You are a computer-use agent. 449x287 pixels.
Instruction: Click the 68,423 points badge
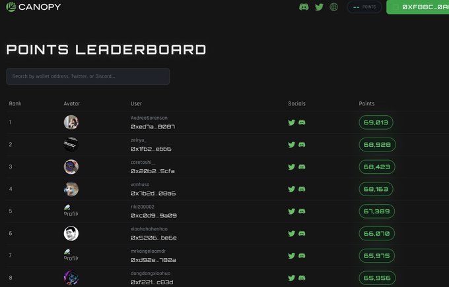(x=377, y=167)
